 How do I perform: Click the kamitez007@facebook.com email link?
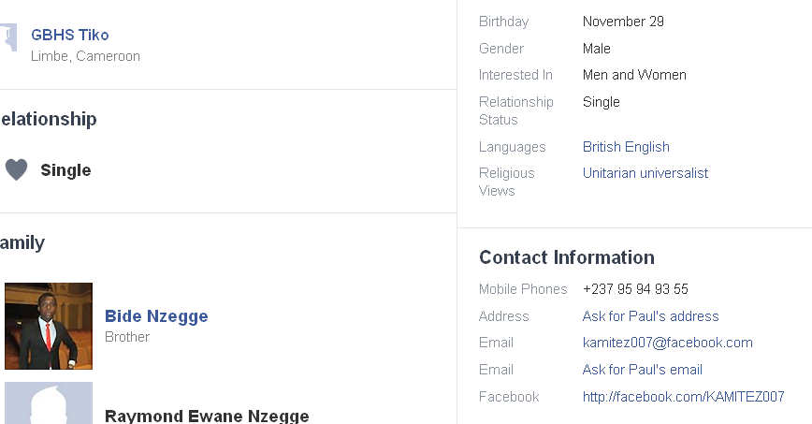coord(667,343)
